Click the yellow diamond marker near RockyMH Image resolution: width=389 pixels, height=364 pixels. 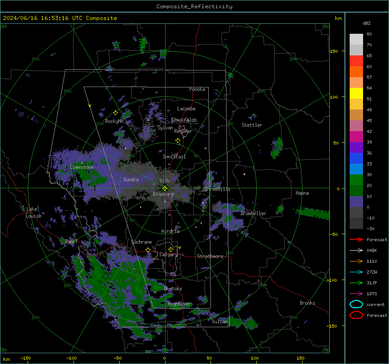tap(115, 113)
